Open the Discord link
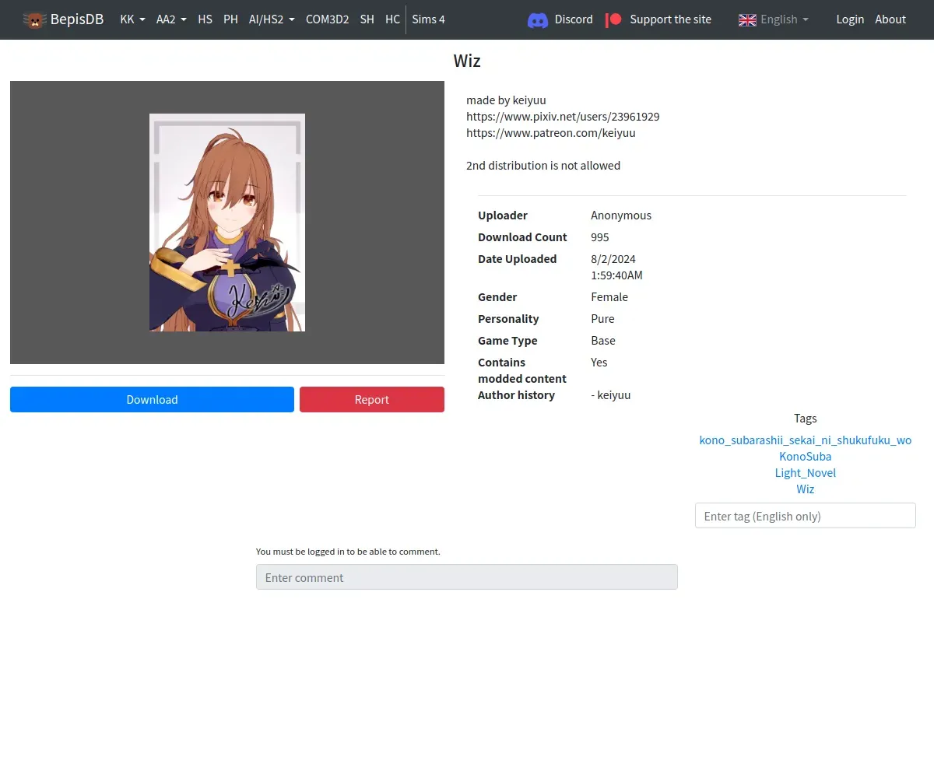Screen dimensions: 934x778 [x=574, y=19]
